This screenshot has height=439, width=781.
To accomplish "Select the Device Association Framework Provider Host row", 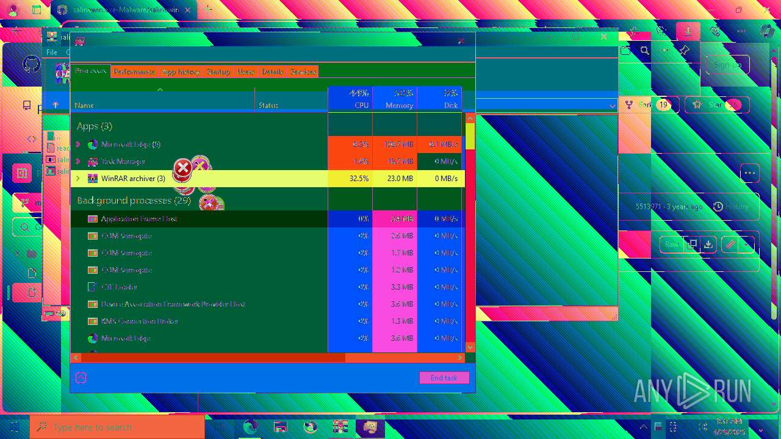I will [x=267, y=304].
